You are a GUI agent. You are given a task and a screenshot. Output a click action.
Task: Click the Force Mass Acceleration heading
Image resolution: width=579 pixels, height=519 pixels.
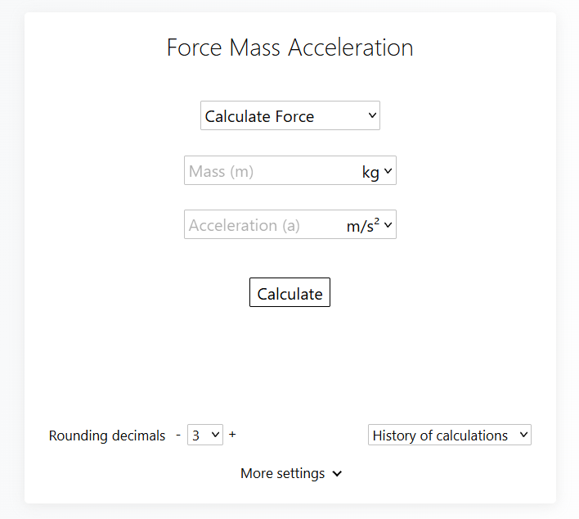[289, 47]
